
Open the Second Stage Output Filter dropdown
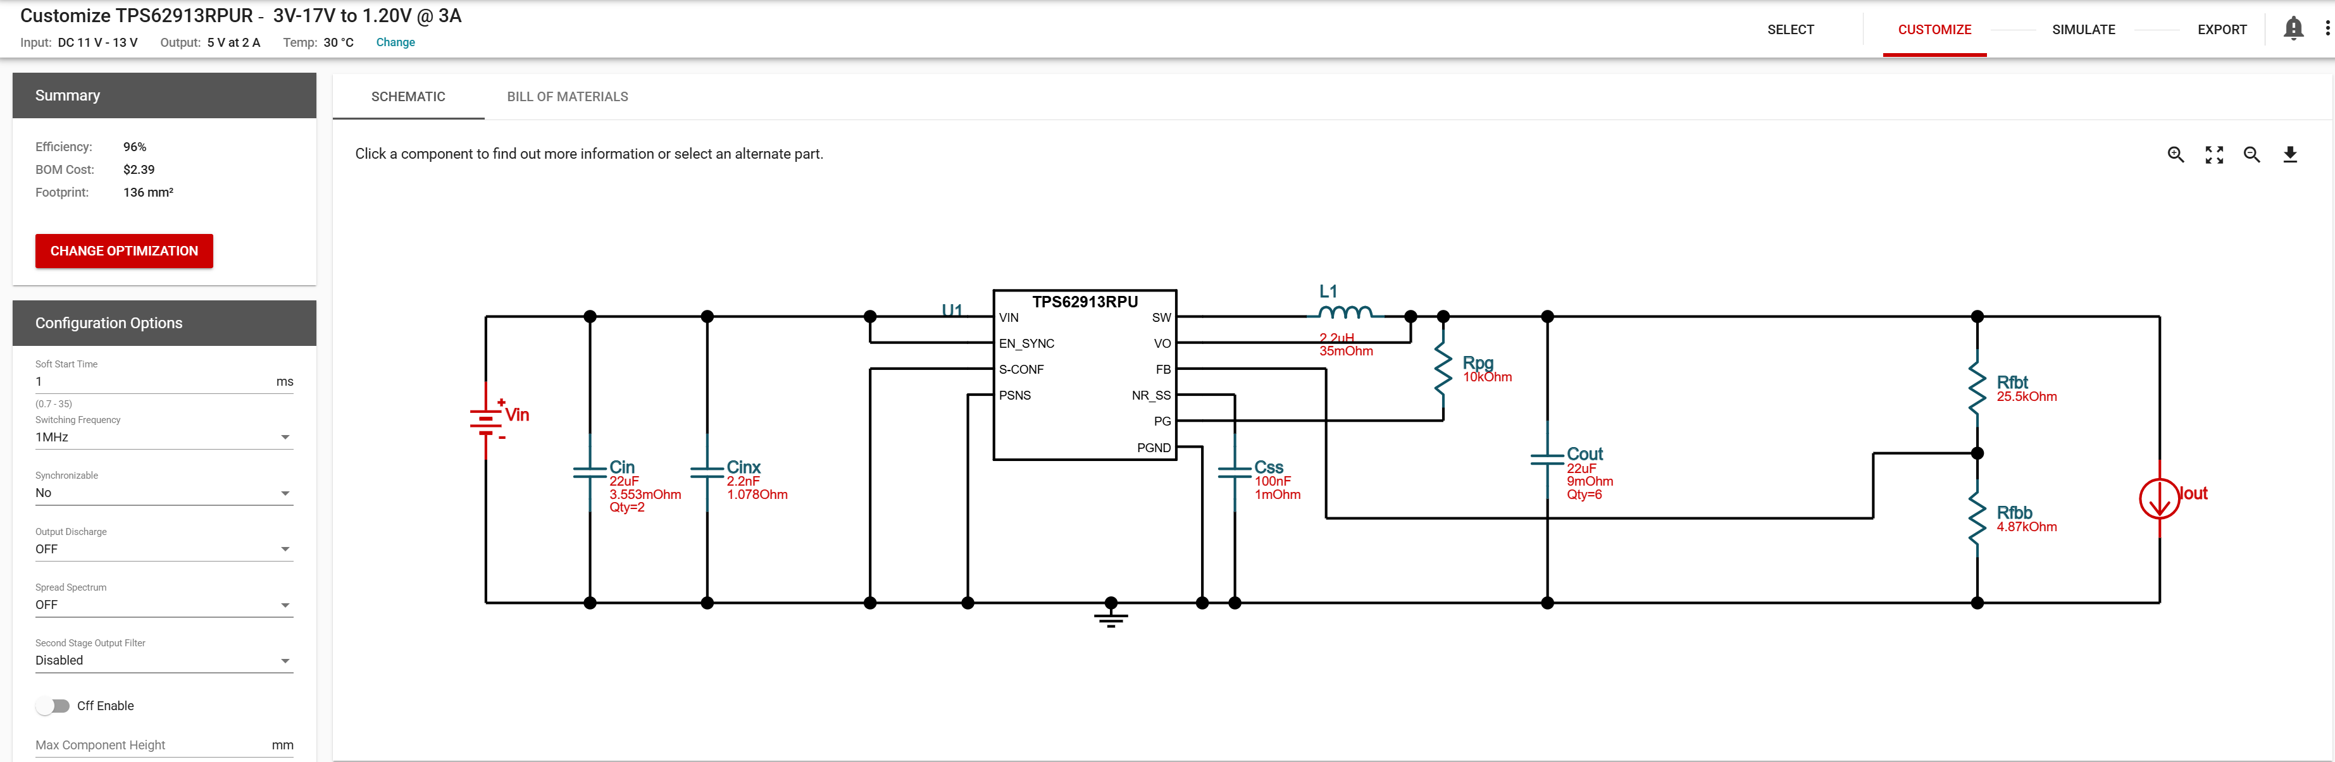pos(164,661)
